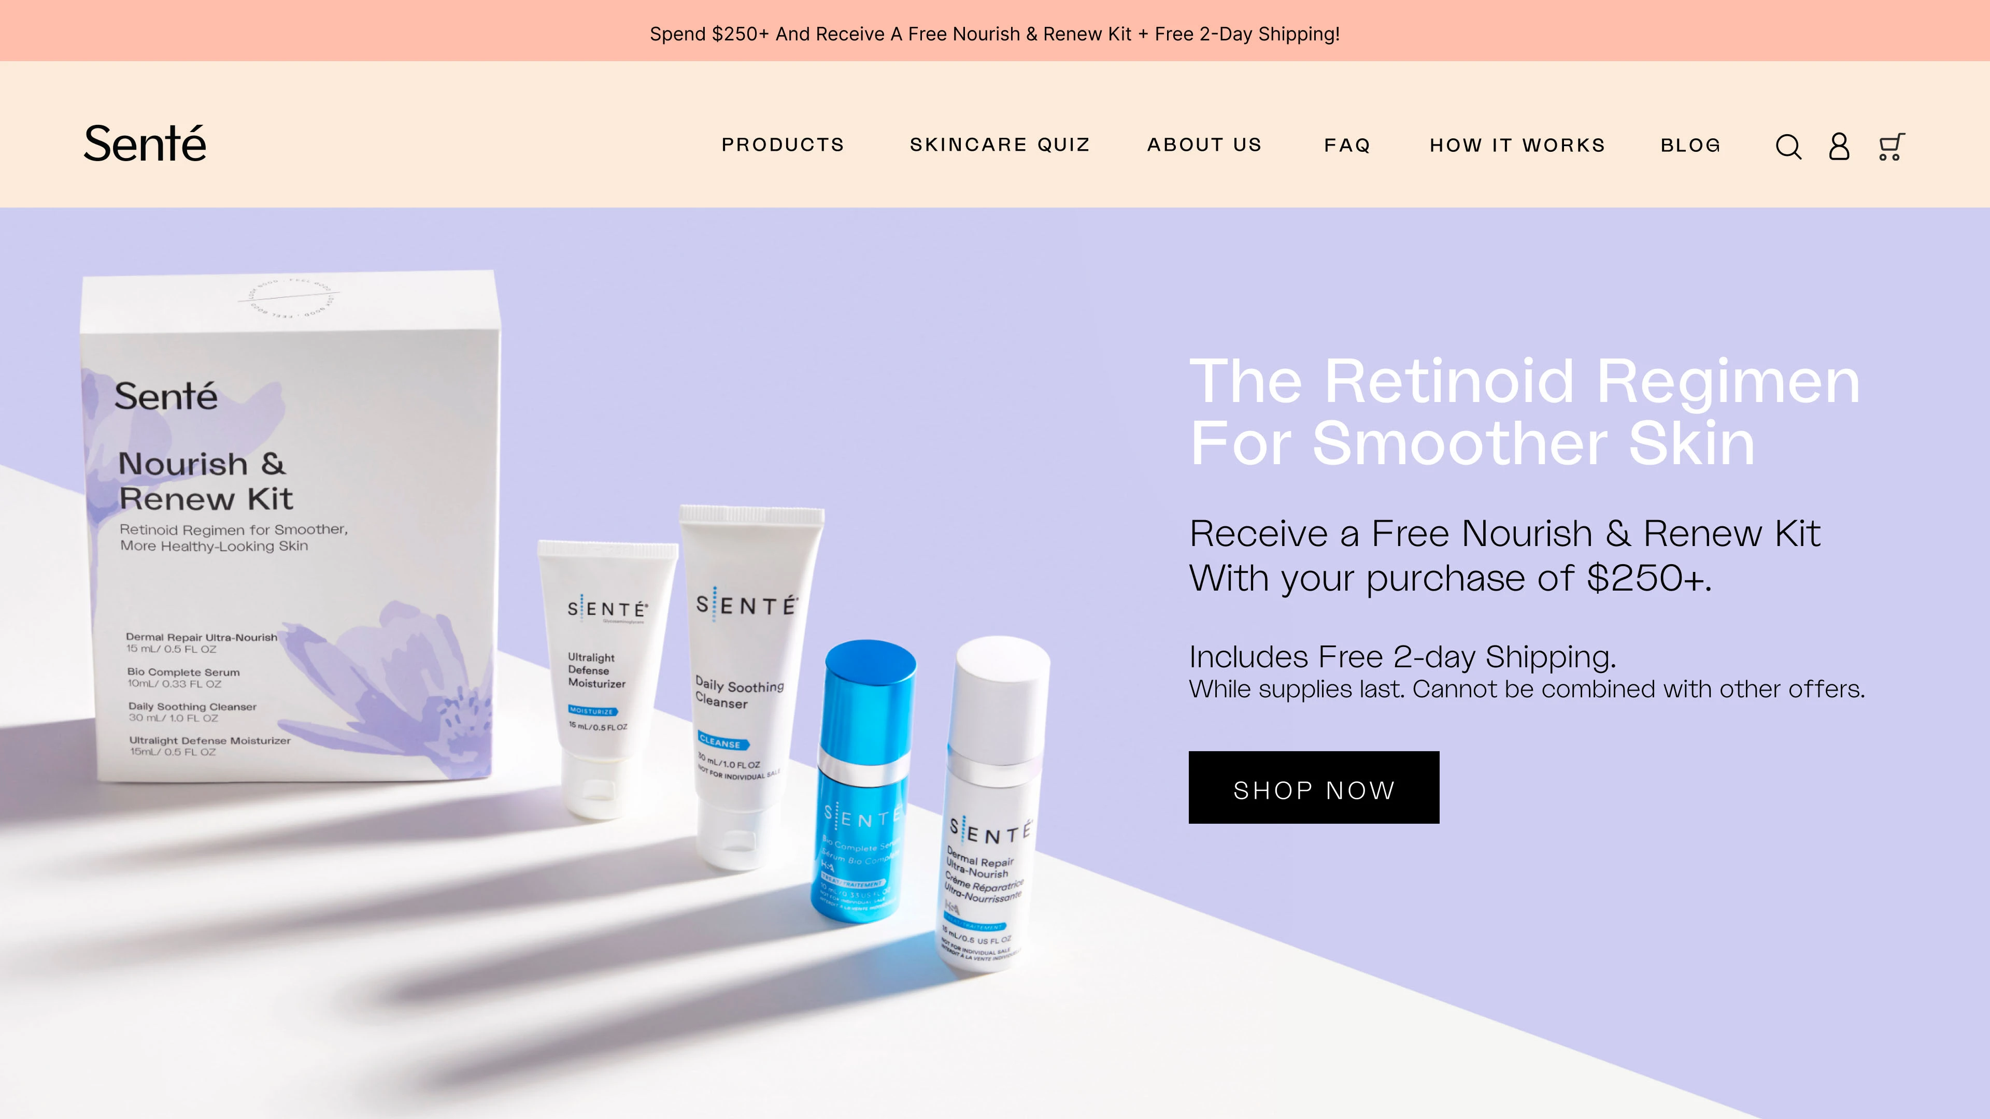Open the Skincare Quiz page
1990x1119 pixels.
1000,145
